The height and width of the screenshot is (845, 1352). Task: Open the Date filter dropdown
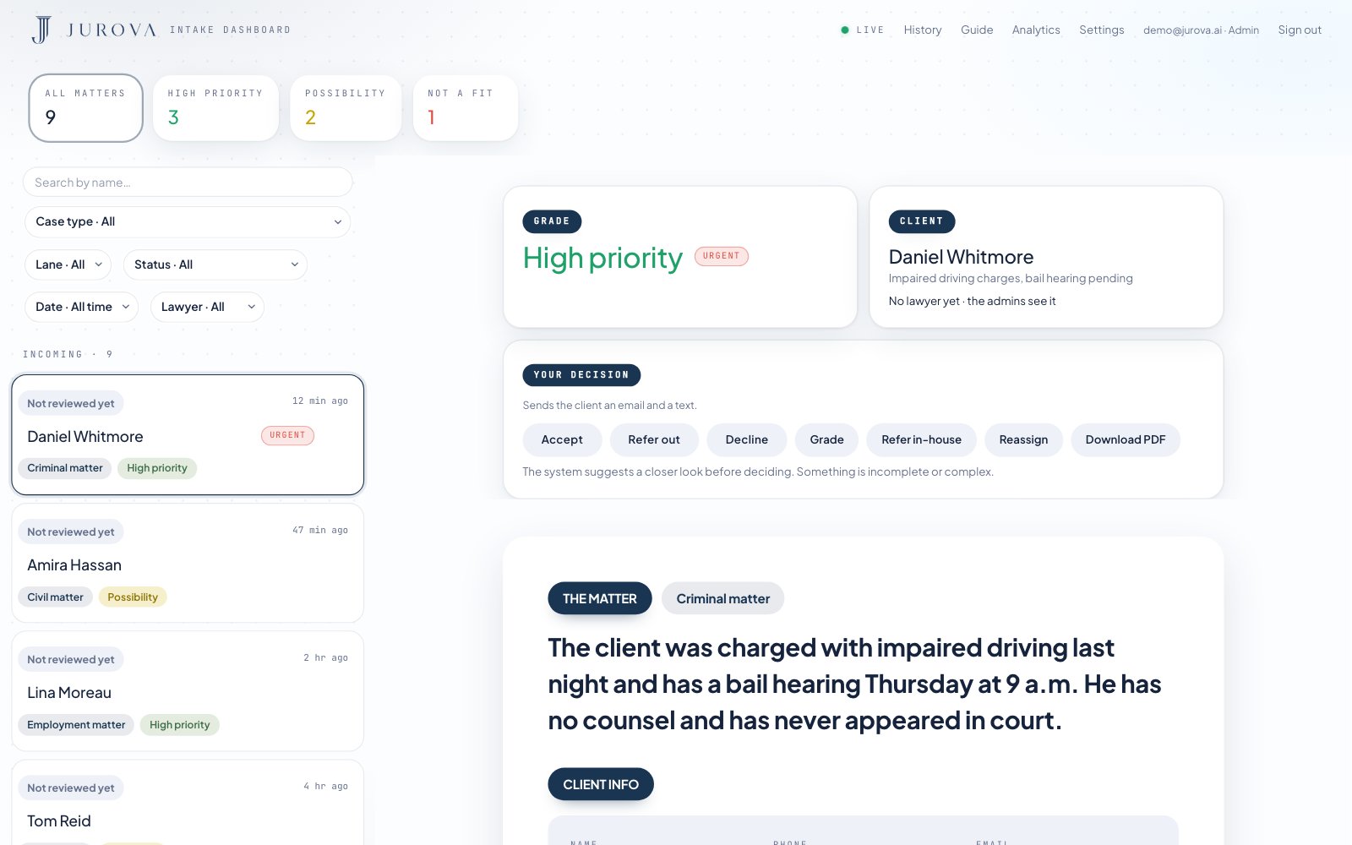tap(81, 307)
